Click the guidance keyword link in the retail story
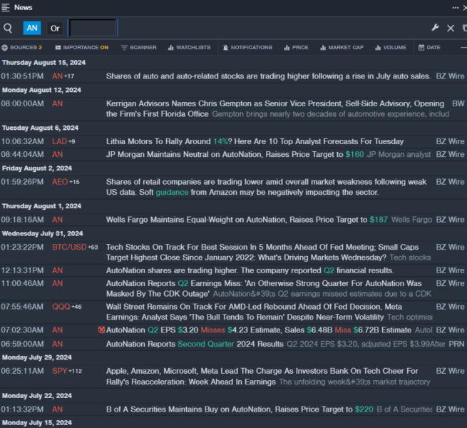The image size is (467, 428). click(x=172, y=192)
